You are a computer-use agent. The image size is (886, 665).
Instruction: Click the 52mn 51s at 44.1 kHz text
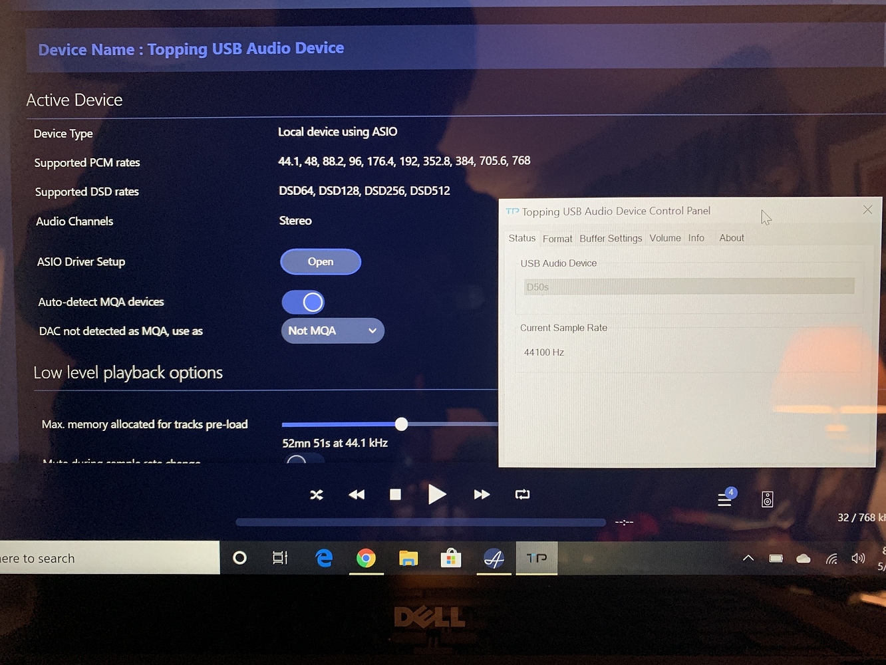coord(335,443)
